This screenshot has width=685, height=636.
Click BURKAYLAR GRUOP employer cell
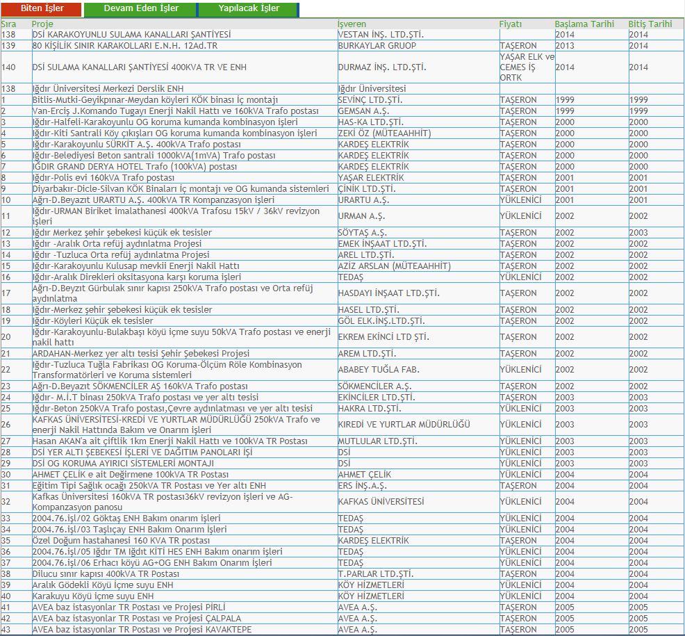click(x=418, y=45)
